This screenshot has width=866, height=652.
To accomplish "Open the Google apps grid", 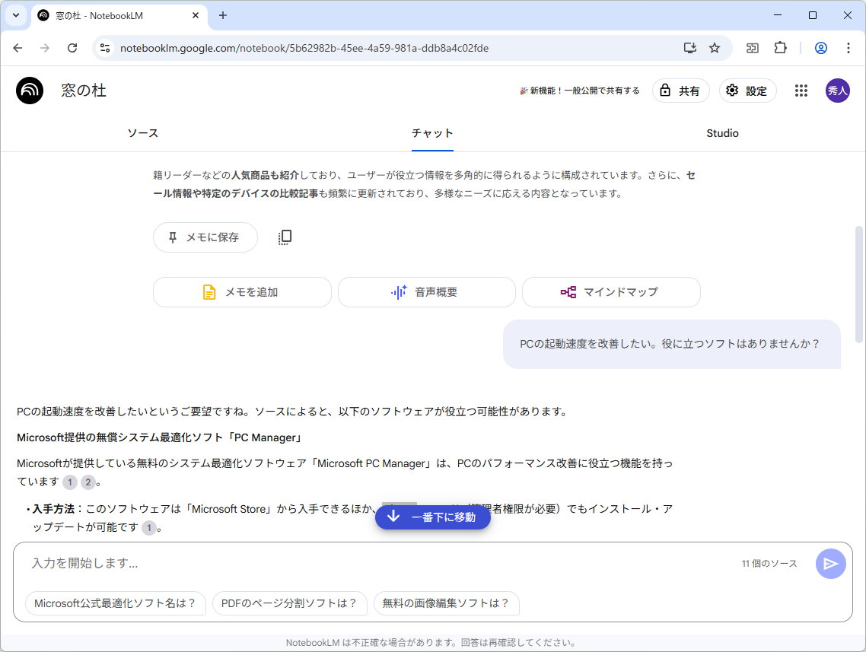I will point(801,91).
